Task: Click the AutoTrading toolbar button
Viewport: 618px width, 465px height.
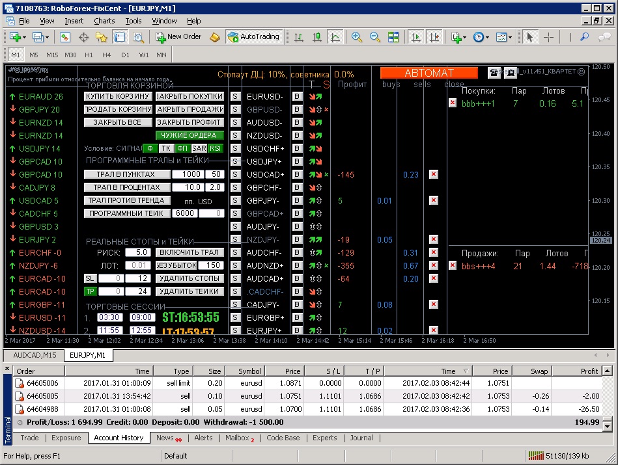Action: point(253,37)
